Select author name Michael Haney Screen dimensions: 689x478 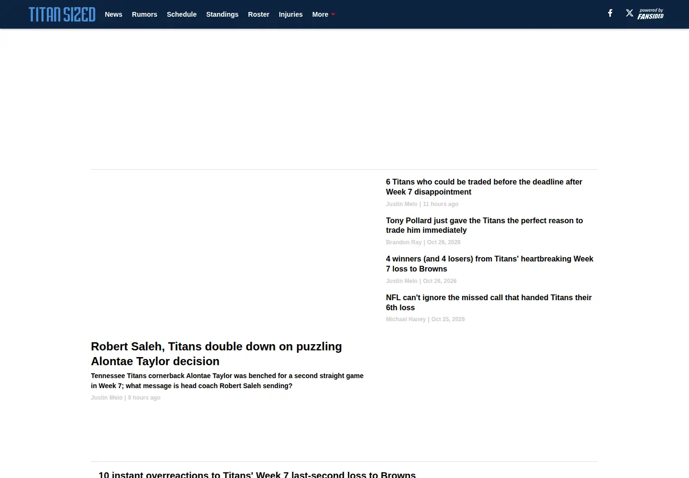pyautogui.click(x=406, y=319)
